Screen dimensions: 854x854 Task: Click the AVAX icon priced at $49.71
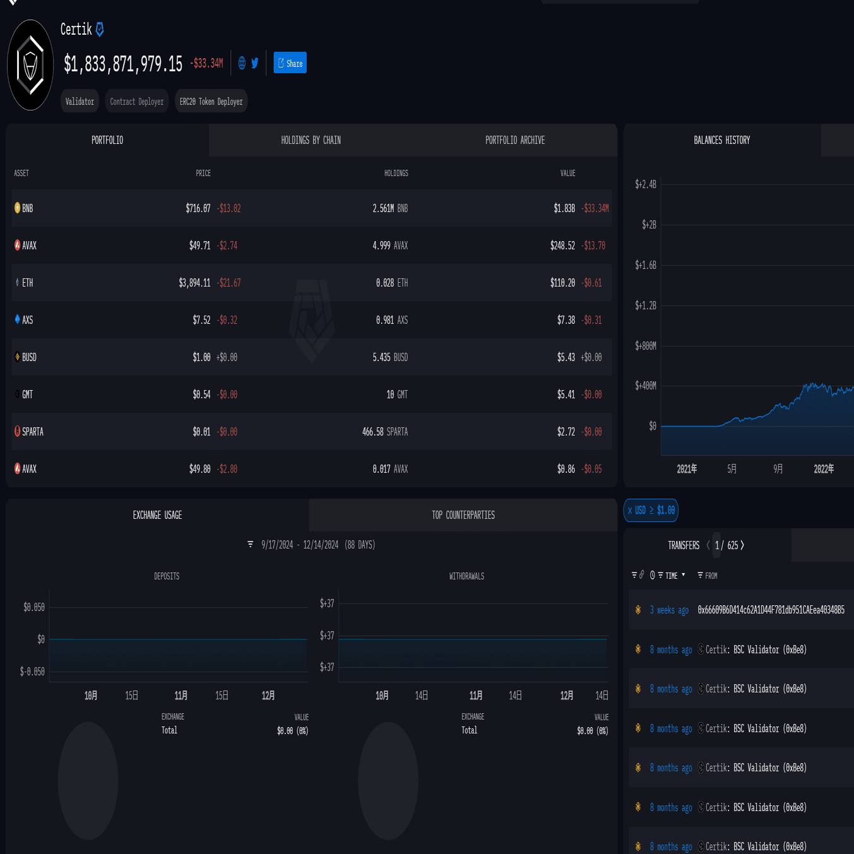pos(17,245)
